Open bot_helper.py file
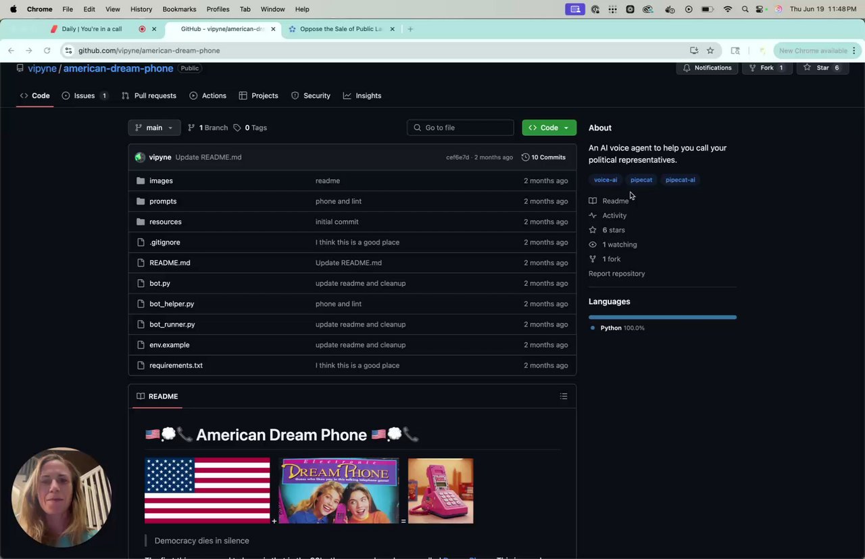The height and width of the screenshot is (559, 865). [172, 304]
